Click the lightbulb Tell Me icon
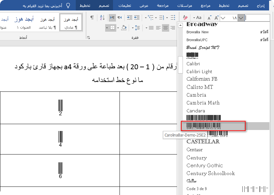 point(68,6)
